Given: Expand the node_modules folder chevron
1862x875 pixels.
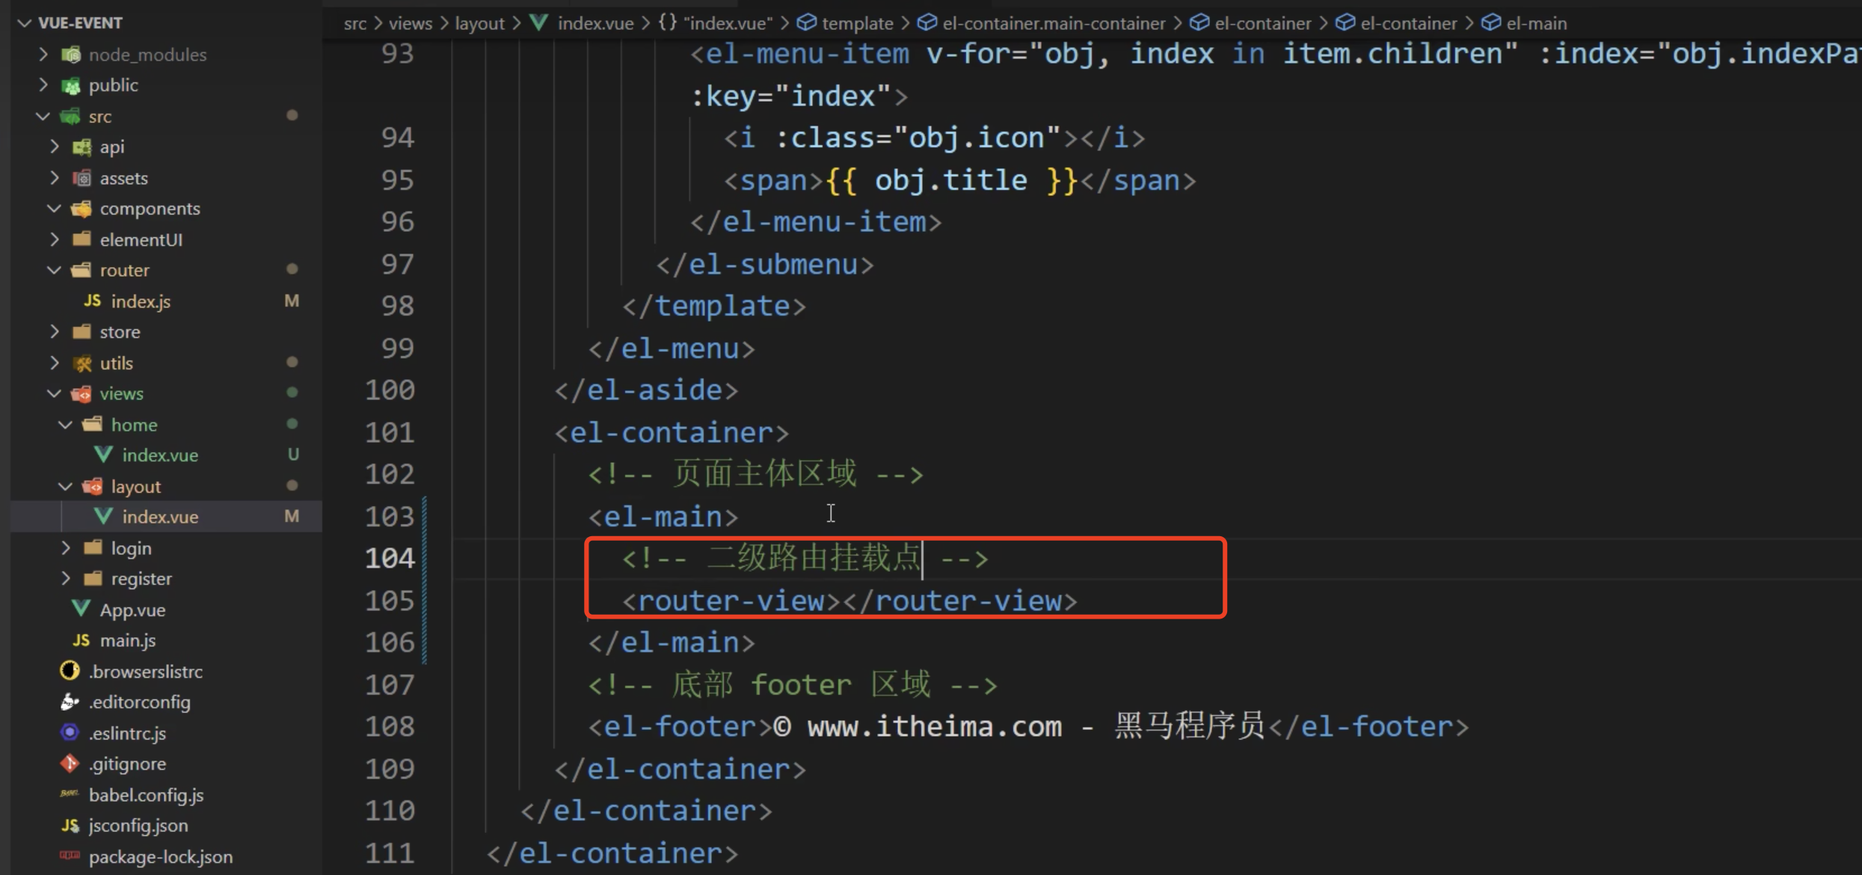Looking at the screenshot, I should tap(43, 54).
